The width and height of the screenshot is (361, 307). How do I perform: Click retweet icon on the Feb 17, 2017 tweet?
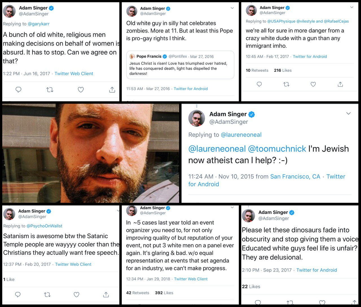point(286,84)
